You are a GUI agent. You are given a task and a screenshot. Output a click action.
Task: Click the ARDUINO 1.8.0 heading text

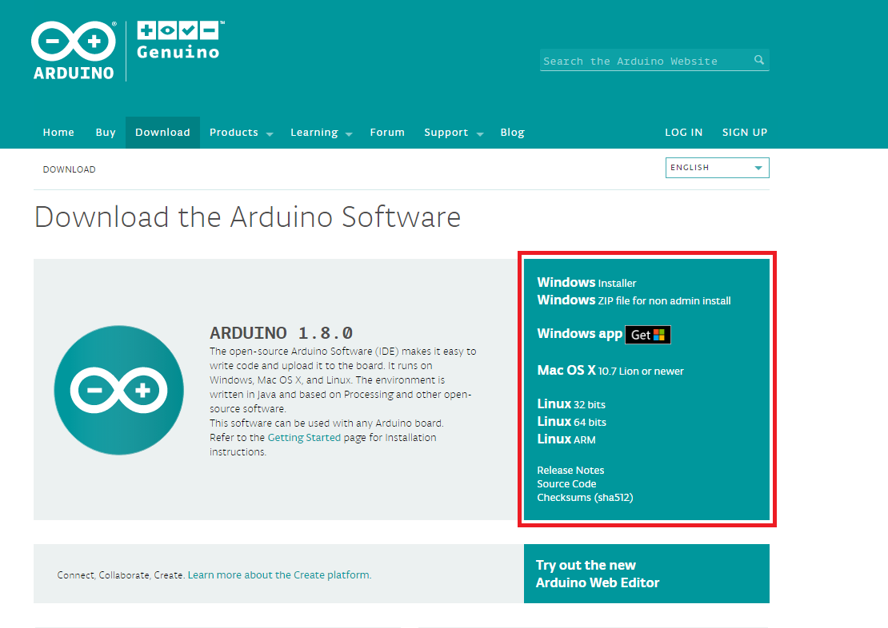click(x=282, y=332)
